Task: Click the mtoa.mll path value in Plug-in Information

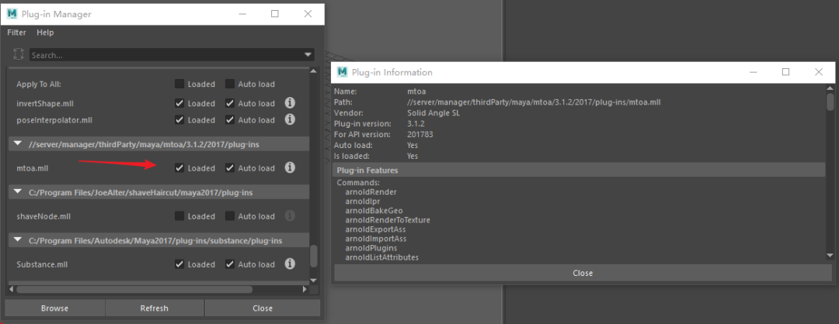Action: 534,102
